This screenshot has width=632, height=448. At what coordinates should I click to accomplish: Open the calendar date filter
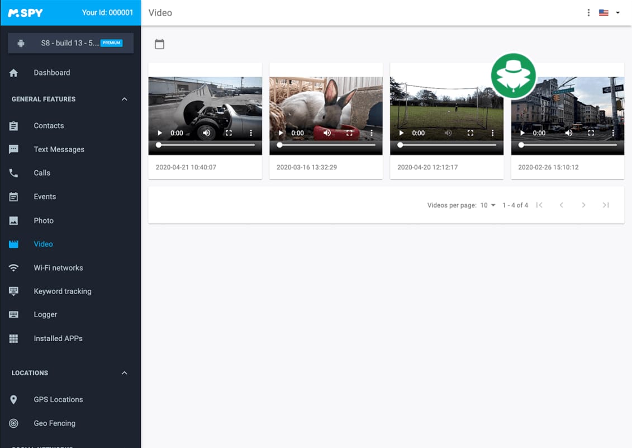159,44
